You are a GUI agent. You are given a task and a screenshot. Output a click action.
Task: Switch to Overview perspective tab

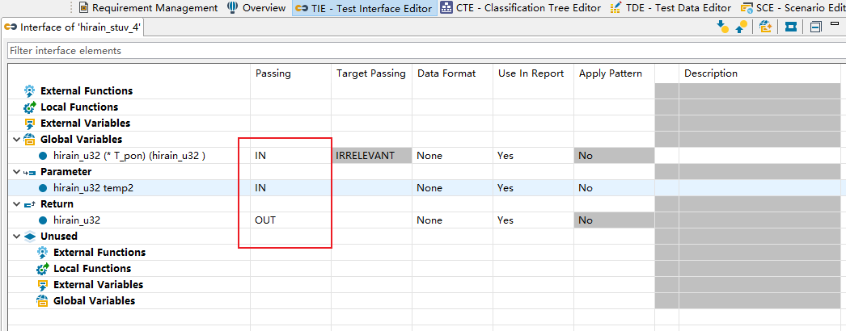256,7
